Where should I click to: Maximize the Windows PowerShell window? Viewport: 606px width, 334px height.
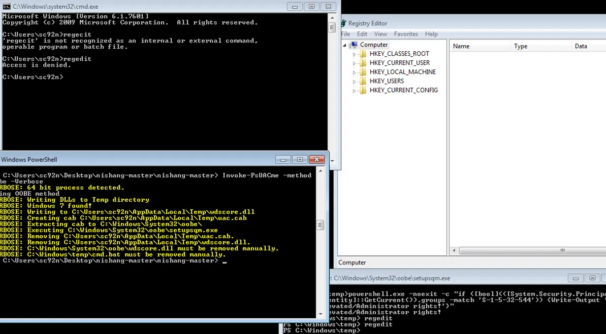[300, 160]
